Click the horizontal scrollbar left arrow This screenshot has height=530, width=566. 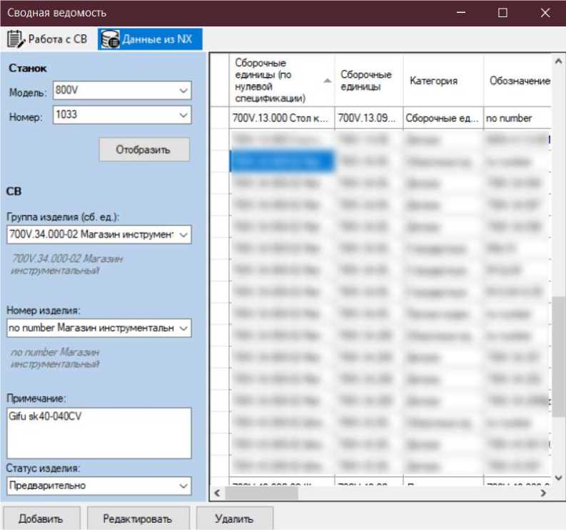point(217,493)
